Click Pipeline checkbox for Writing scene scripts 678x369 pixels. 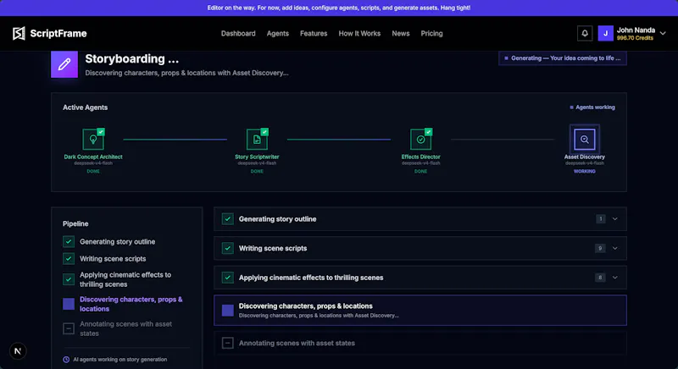click(69, 258)
